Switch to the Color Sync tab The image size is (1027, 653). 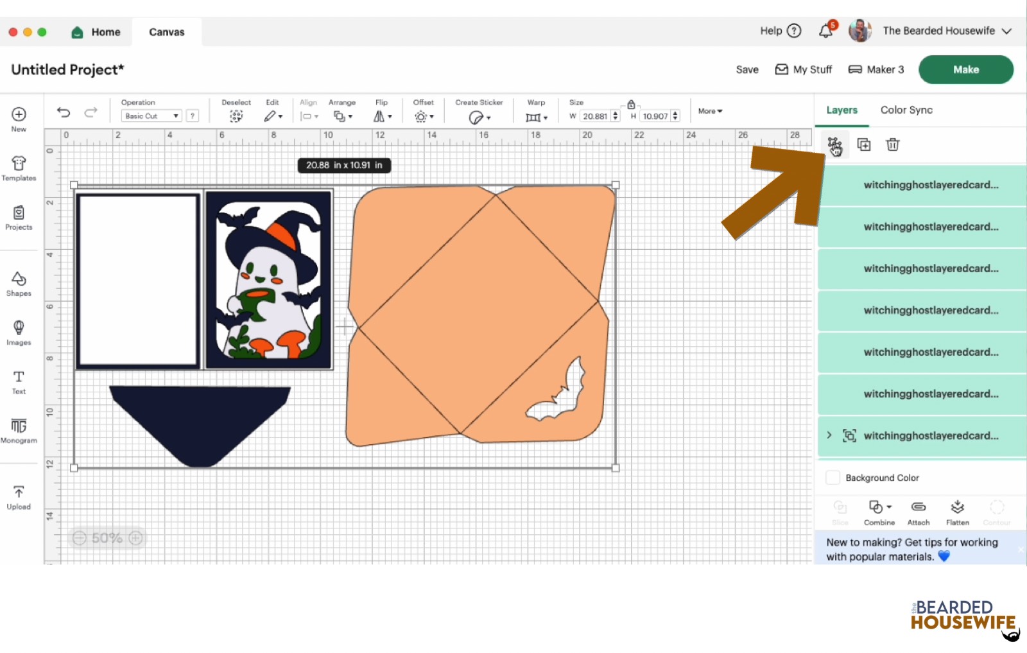tap(906, 110)
